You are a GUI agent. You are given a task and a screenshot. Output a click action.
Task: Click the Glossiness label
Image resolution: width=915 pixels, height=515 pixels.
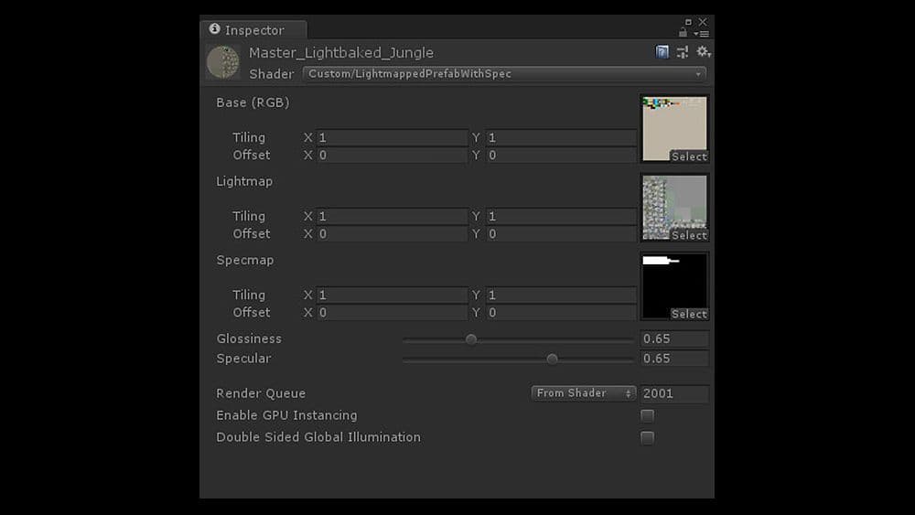(249, 338)
